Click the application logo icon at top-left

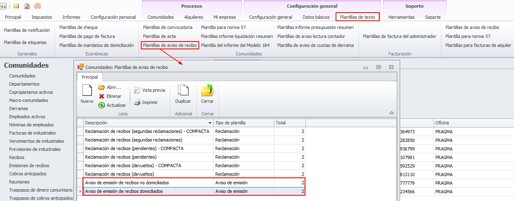(x=3, y=6)
